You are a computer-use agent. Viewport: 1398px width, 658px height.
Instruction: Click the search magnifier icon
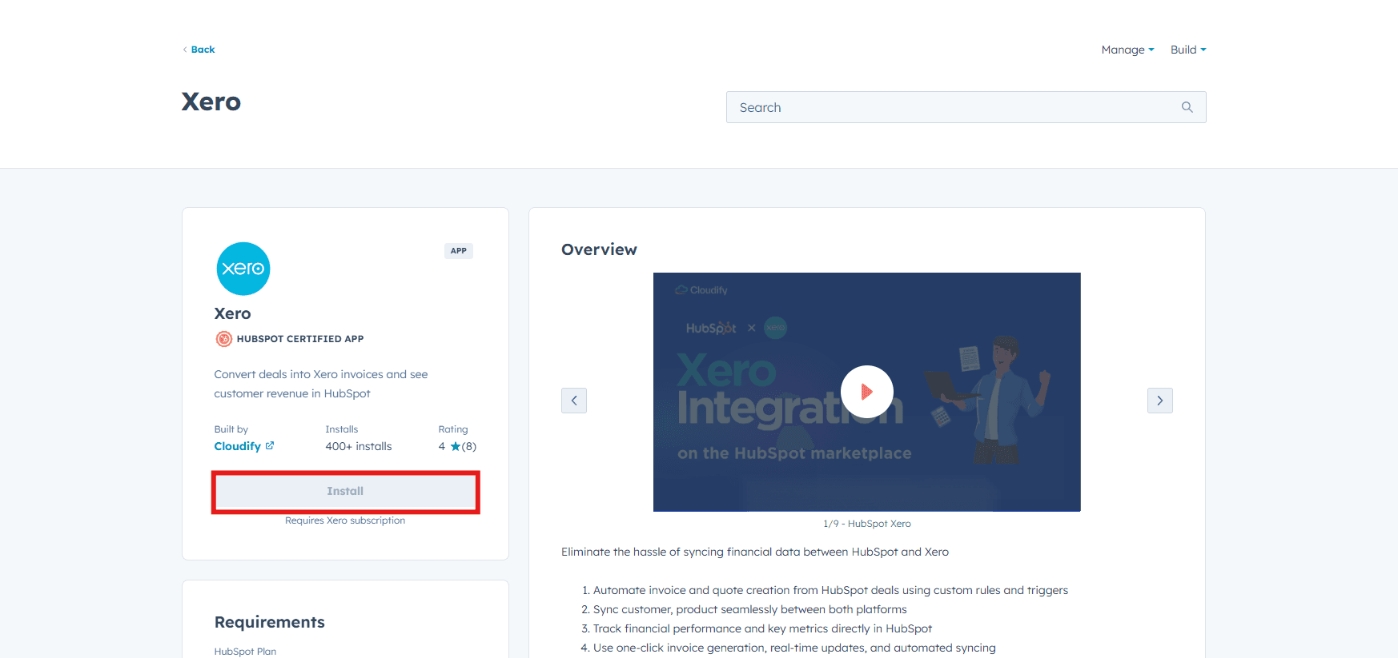[1187, 107]
